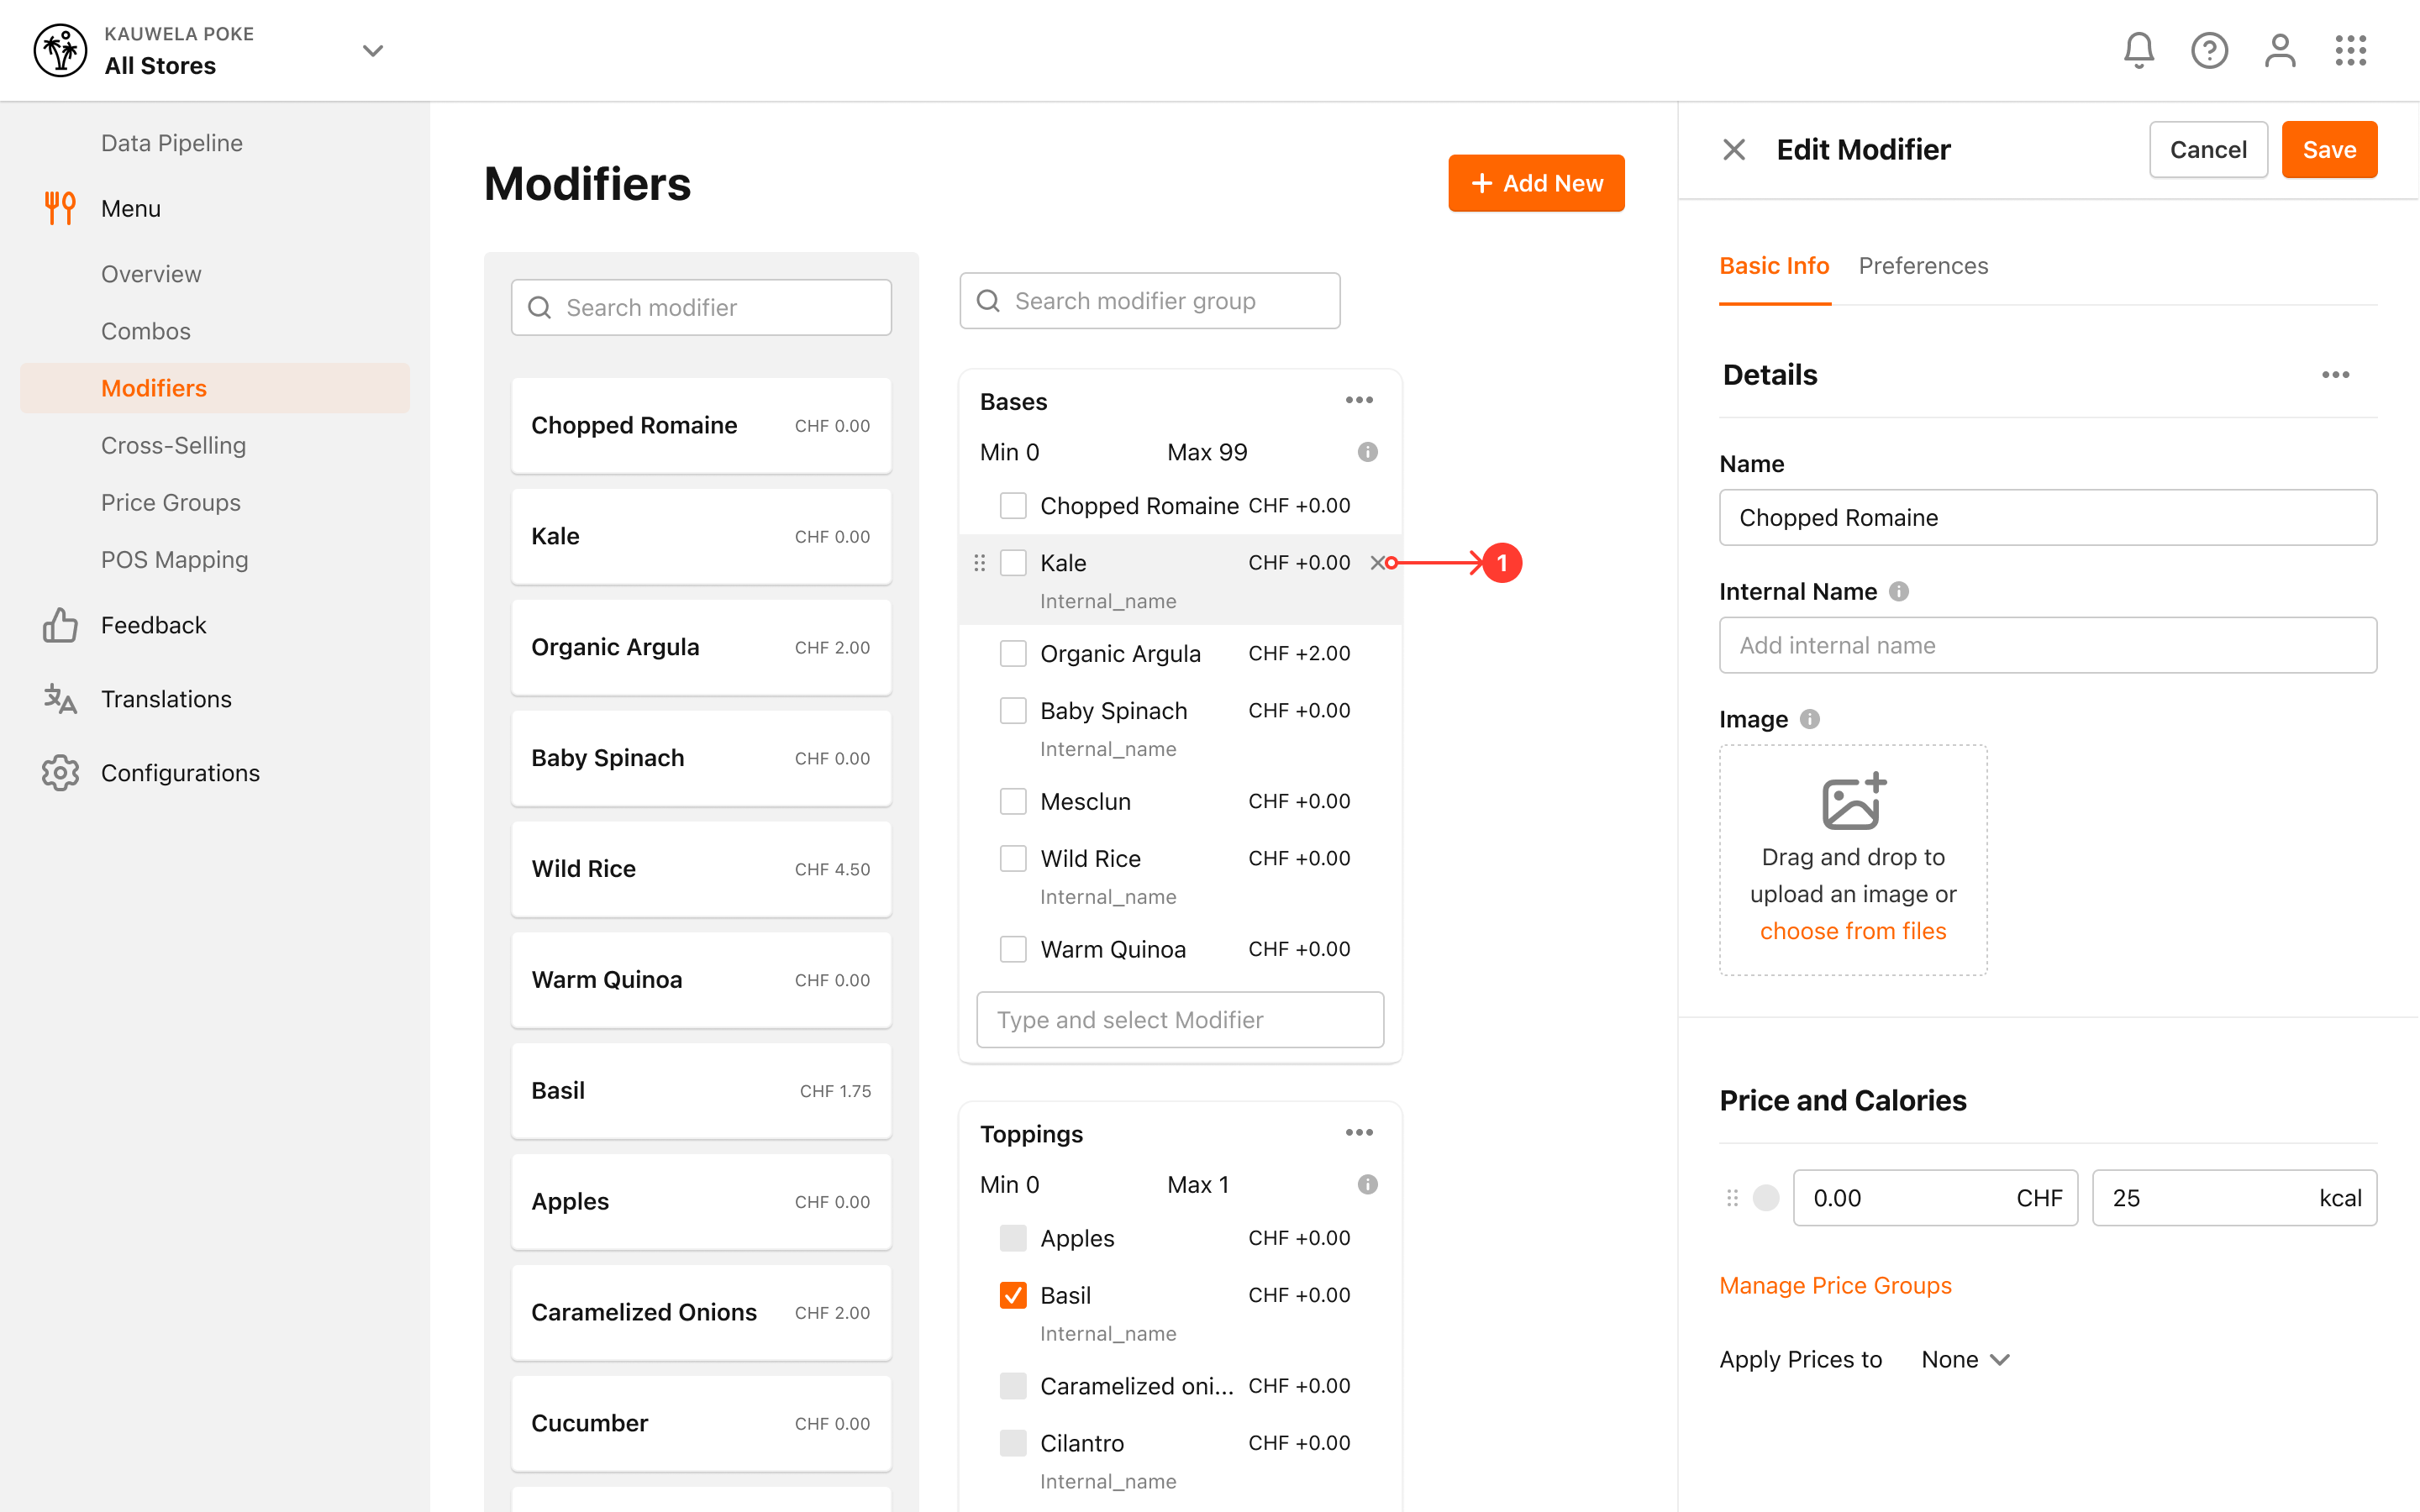Click the Details section three-dot menu

2335,375
